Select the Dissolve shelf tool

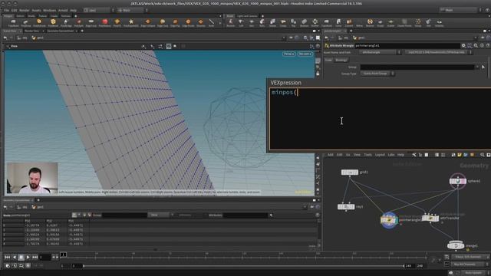point(201,22)
